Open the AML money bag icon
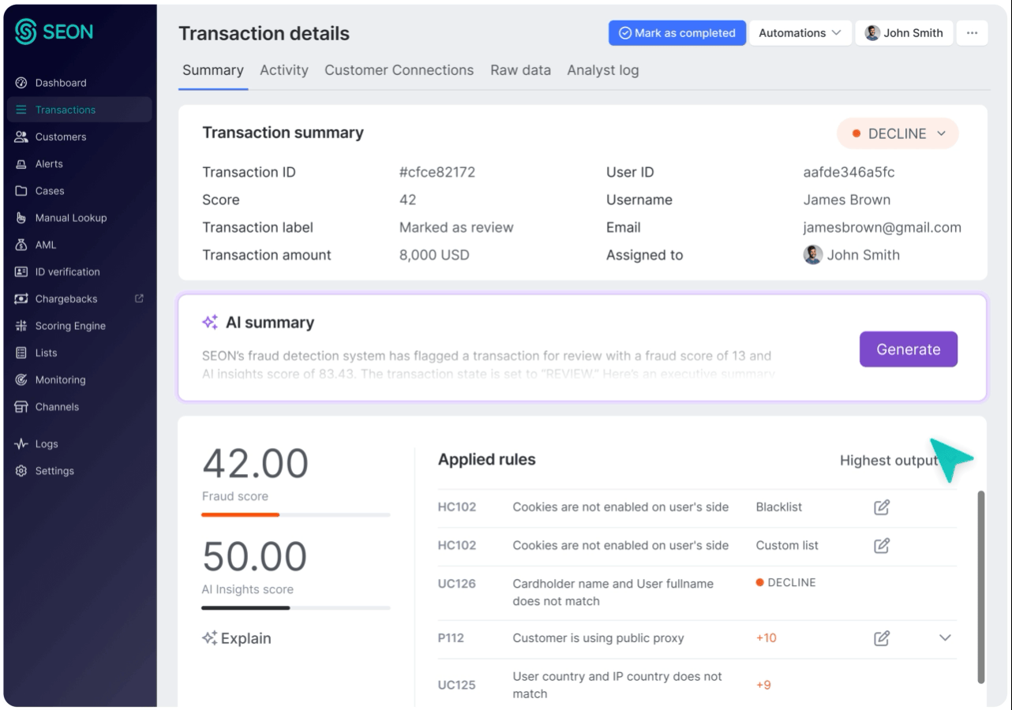Viewport: 1012px width, 710px height. coord(21,245)
